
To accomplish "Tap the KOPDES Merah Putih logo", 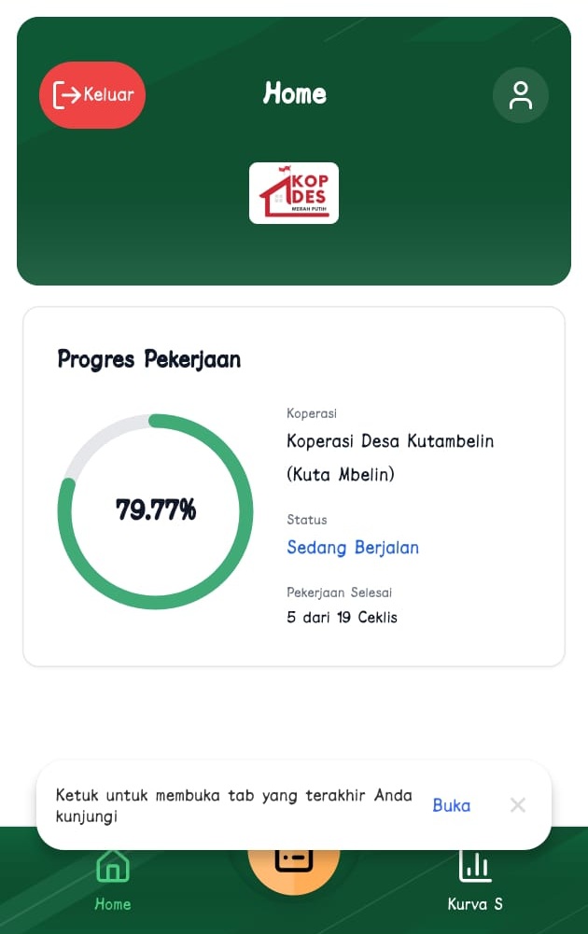I will [294, 193].
